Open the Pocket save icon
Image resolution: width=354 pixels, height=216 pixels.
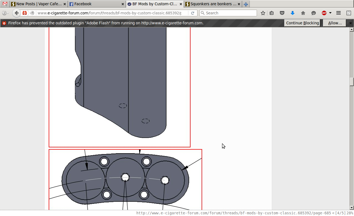[282, 13]
